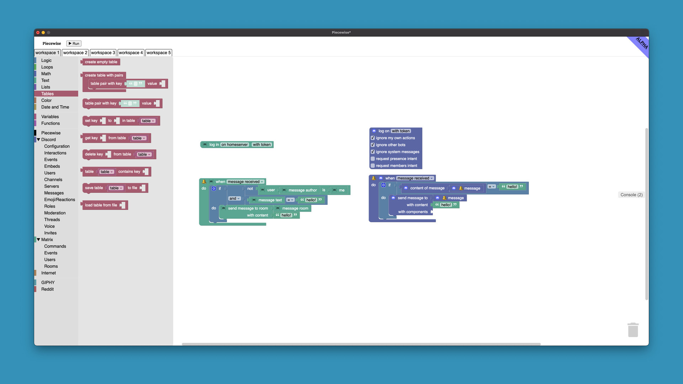The image size is (683, 384).
Task: Click Discord icon on send message to block
Action: pos(393,198)
